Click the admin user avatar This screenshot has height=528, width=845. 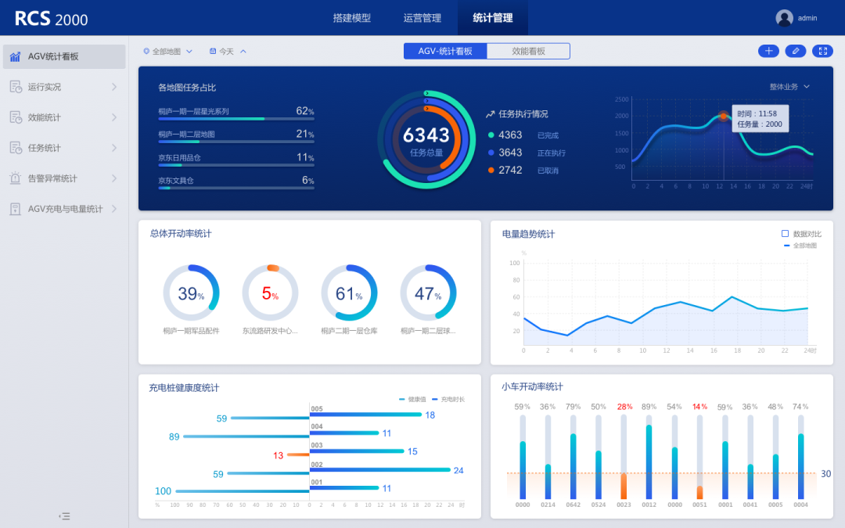pos(784,18)
